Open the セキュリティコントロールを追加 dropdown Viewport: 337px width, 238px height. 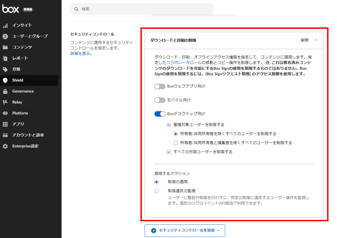coord(185,231)
